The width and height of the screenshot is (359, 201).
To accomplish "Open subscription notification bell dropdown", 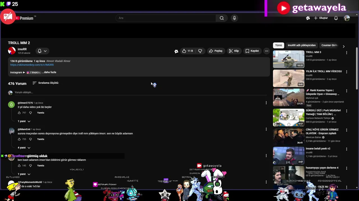I will 42,51.
